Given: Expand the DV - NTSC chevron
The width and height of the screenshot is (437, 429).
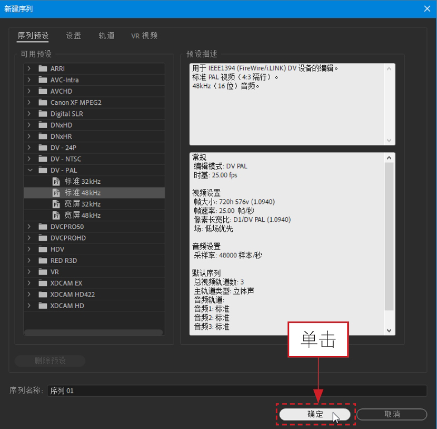Looking at the screenshot, I should tap(29, 159).
